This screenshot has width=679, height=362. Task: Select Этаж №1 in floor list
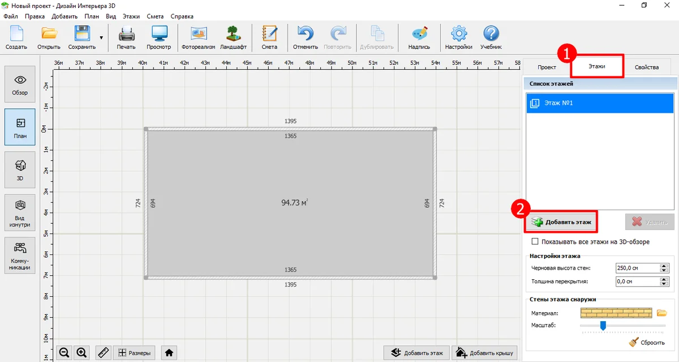(x=600, y=103)
